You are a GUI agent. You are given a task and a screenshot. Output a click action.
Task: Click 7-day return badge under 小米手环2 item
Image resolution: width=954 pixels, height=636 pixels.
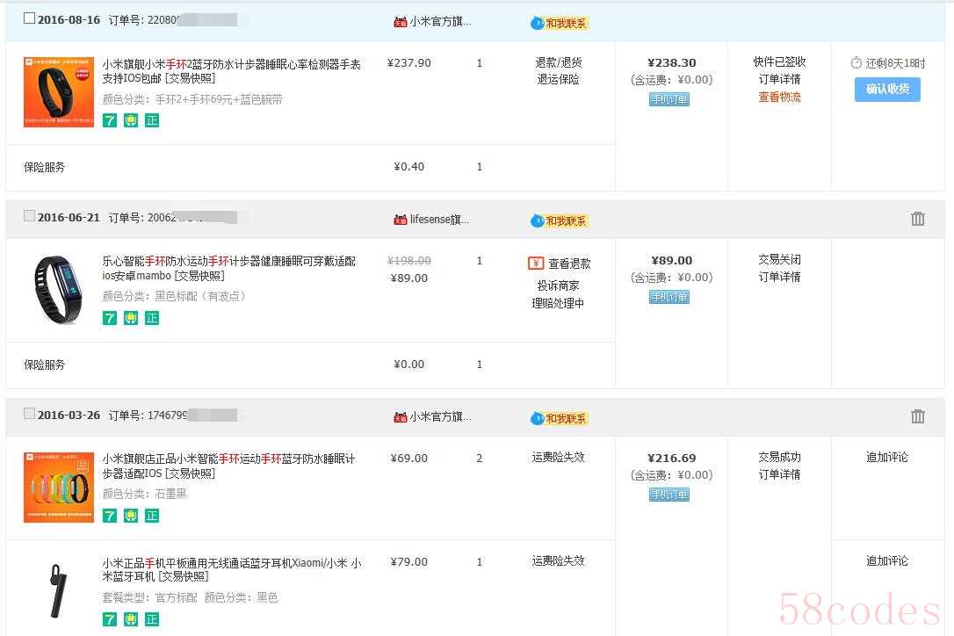(x=110, y=120)
